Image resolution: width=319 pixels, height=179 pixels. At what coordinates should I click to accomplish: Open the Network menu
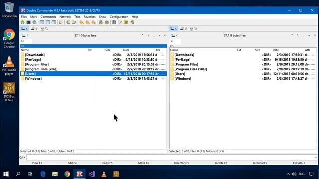(x=65, y=17)
